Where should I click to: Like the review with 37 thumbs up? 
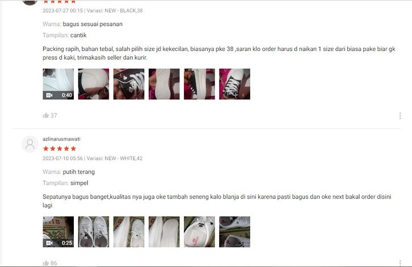[x=46, y=116]
